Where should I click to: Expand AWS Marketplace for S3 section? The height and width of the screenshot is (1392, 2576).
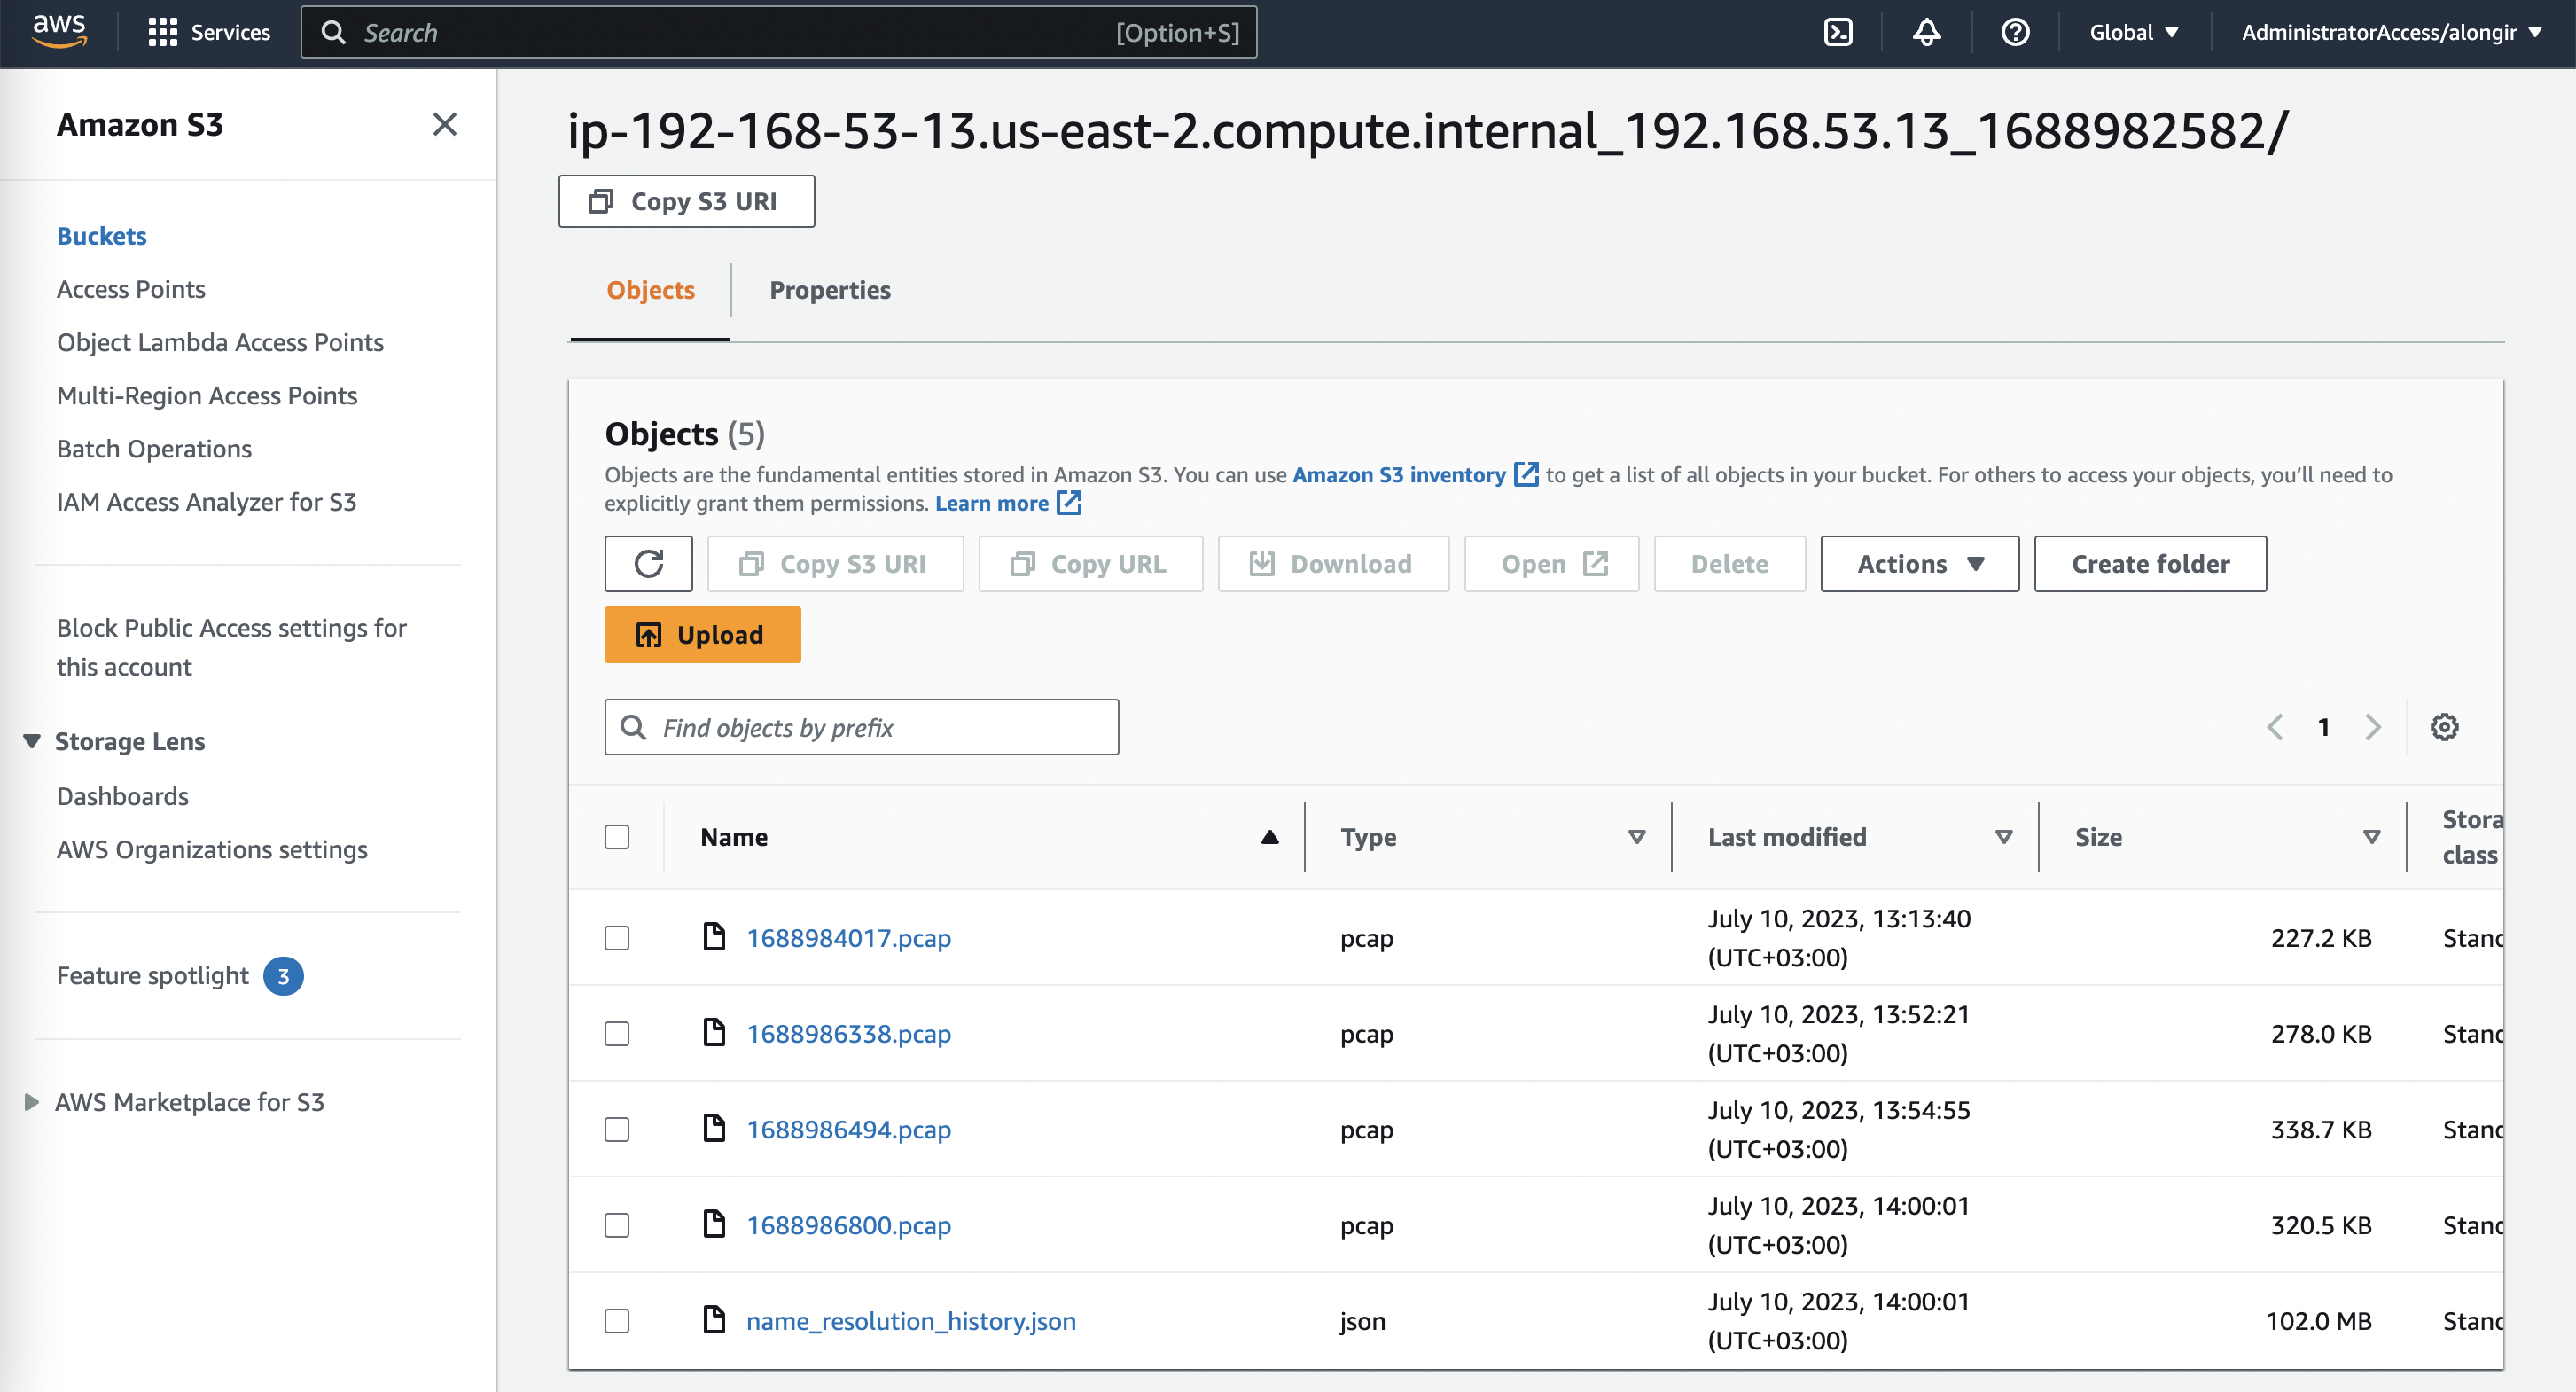(x=32, y=1102)
